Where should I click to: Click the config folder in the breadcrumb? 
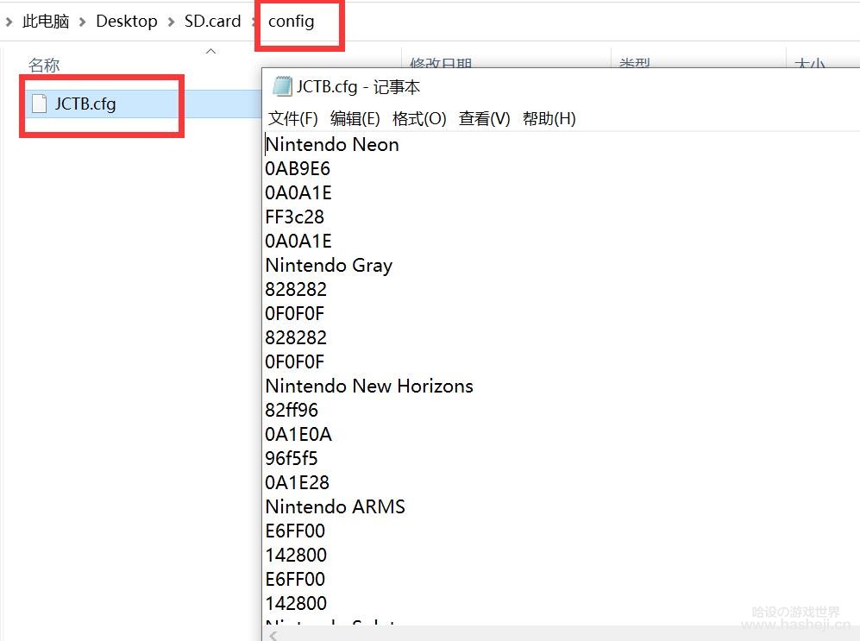[292, 22]
